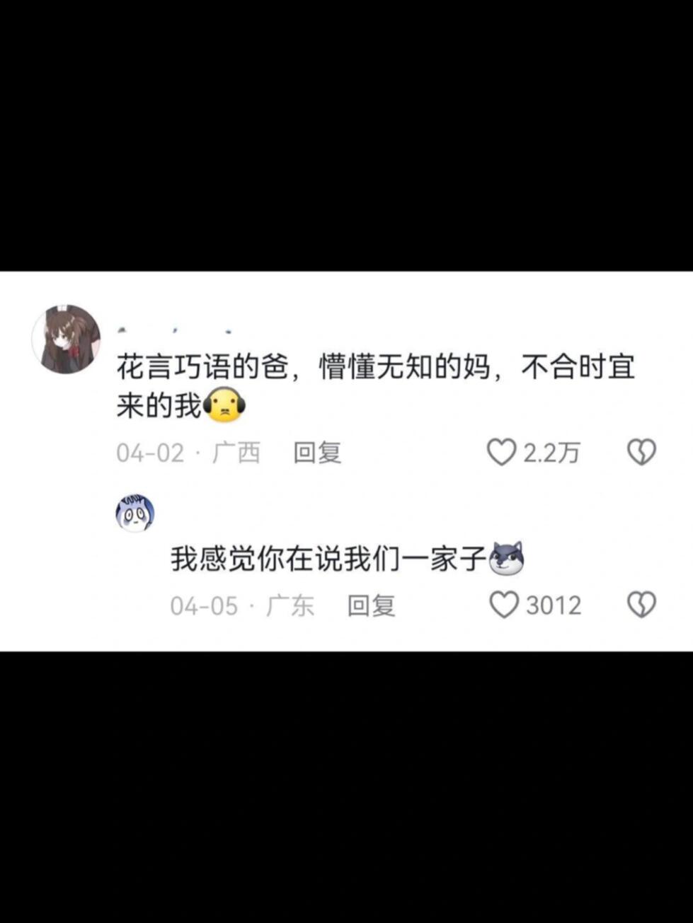Like the reply showing 3012 likes
693x923 pixels.
point(504,605)
